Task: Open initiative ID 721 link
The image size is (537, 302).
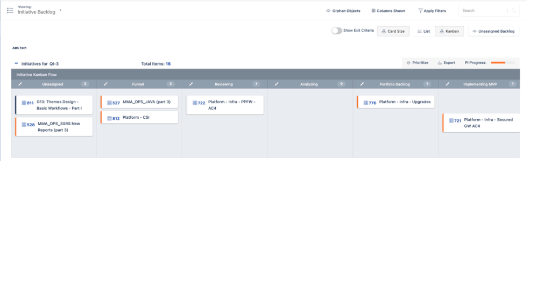Action: (458, 121)
